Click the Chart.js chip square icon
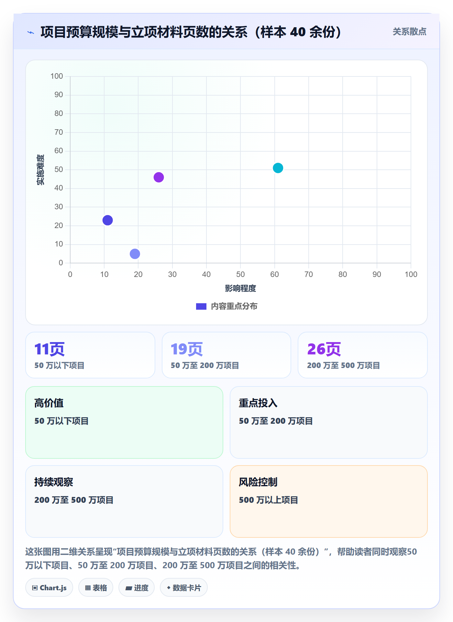Screen dimensions: 453x622 (35, 588)
